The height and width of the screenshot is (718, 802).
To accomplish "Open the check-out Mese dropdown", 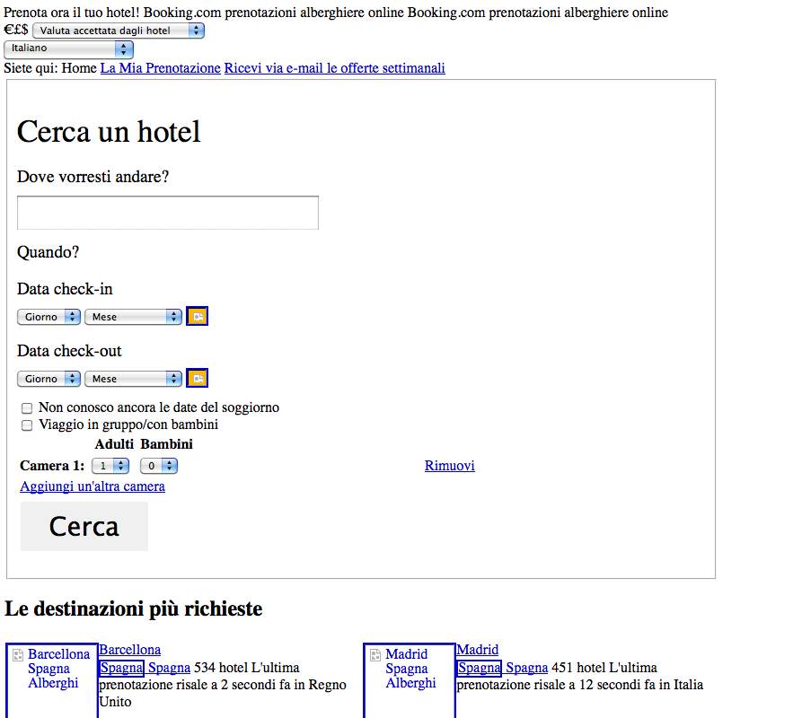I will (133, 379).
